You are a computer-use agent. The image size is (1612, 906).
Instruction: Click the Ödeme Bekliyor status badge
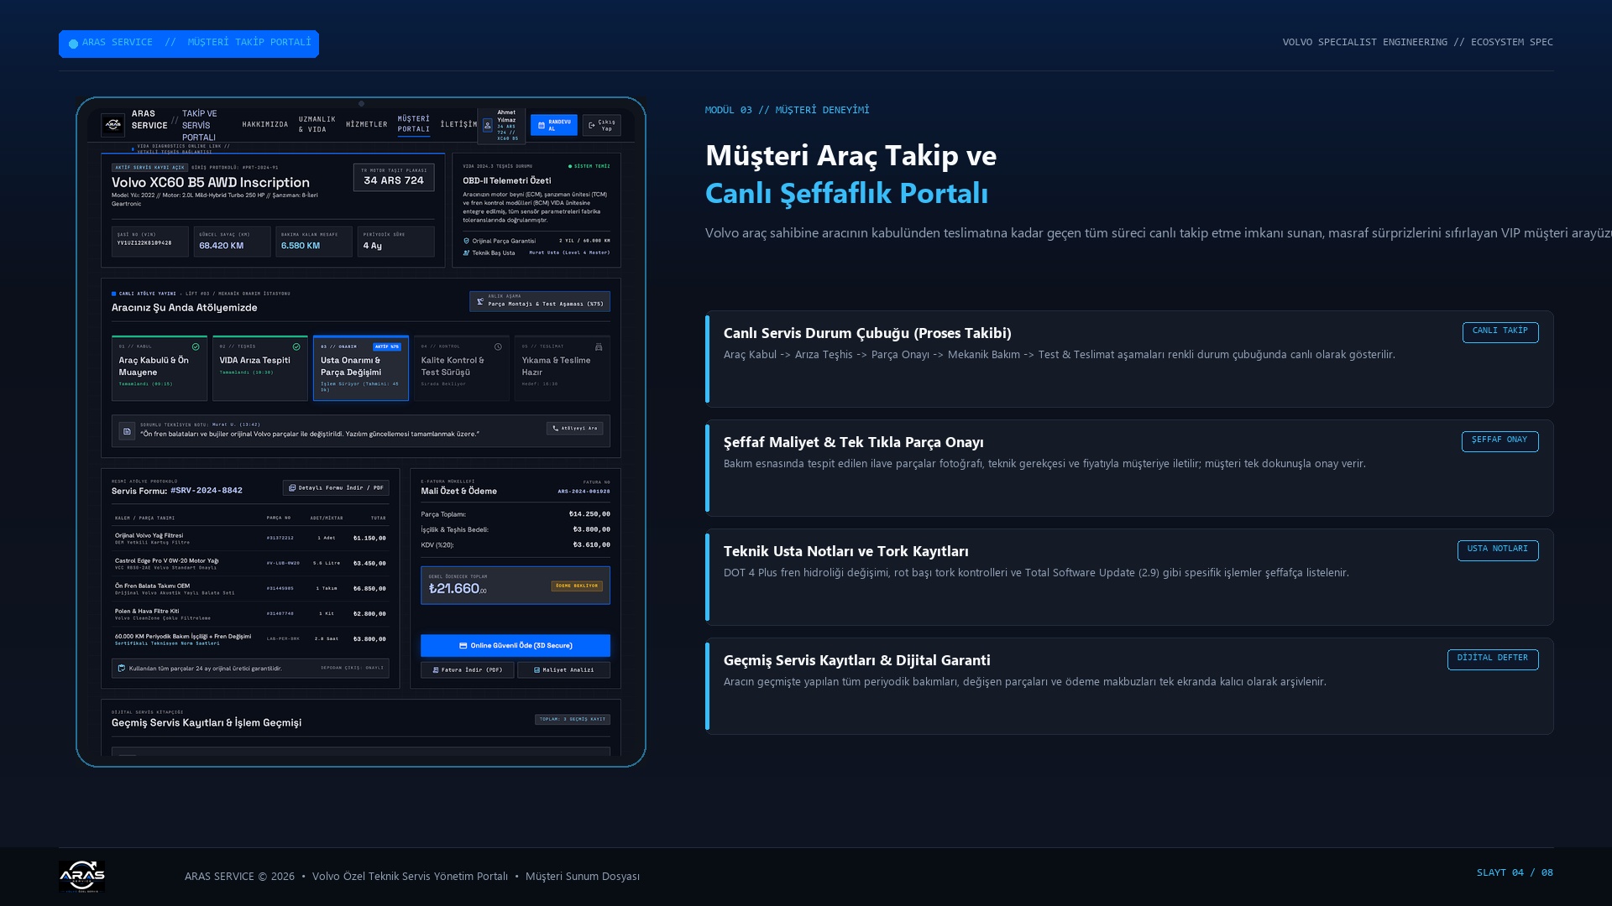[577, 586]
